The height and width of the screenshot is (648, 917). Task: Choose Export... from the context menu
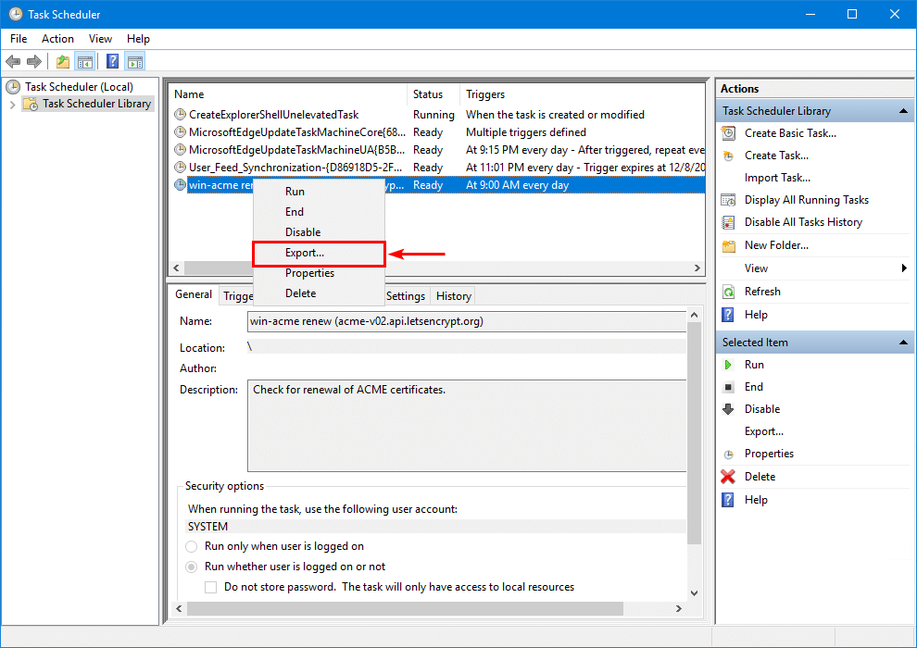[305, 253]
